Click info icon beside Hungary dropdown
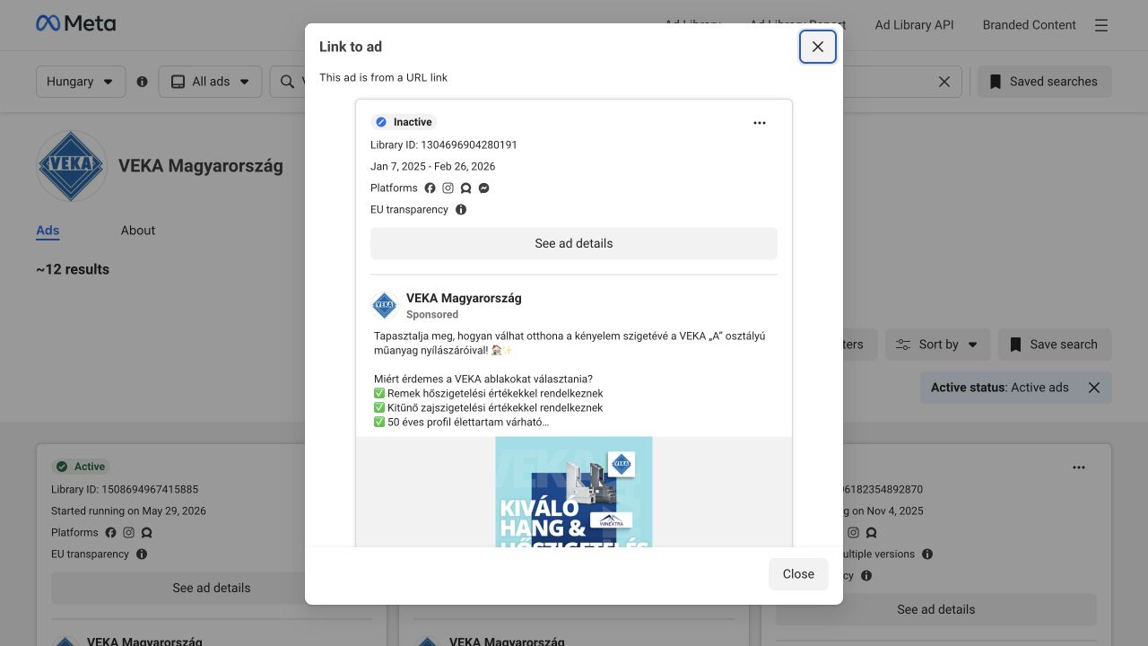 tap(142, 82)
